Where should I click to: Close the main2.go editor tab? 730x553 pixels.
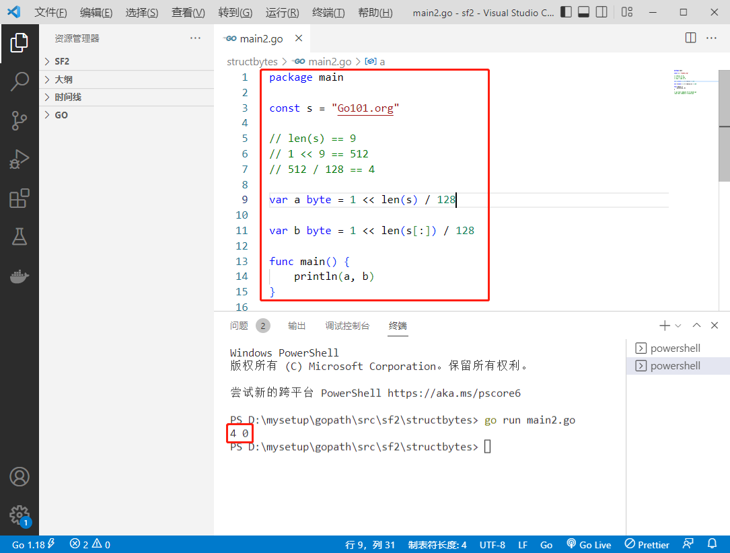(299, 38)
